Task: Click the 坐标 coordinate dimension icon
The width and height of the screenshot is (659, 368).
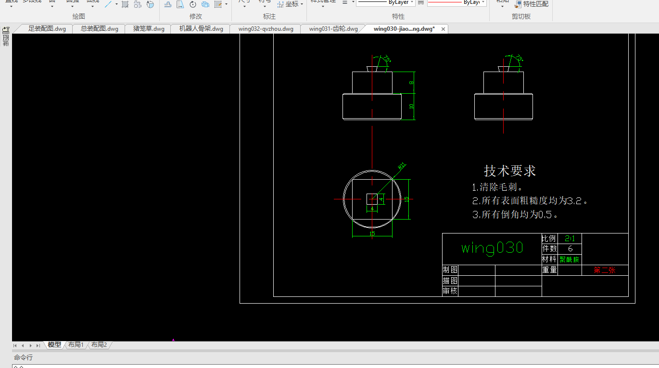Action: pos(280,4)
